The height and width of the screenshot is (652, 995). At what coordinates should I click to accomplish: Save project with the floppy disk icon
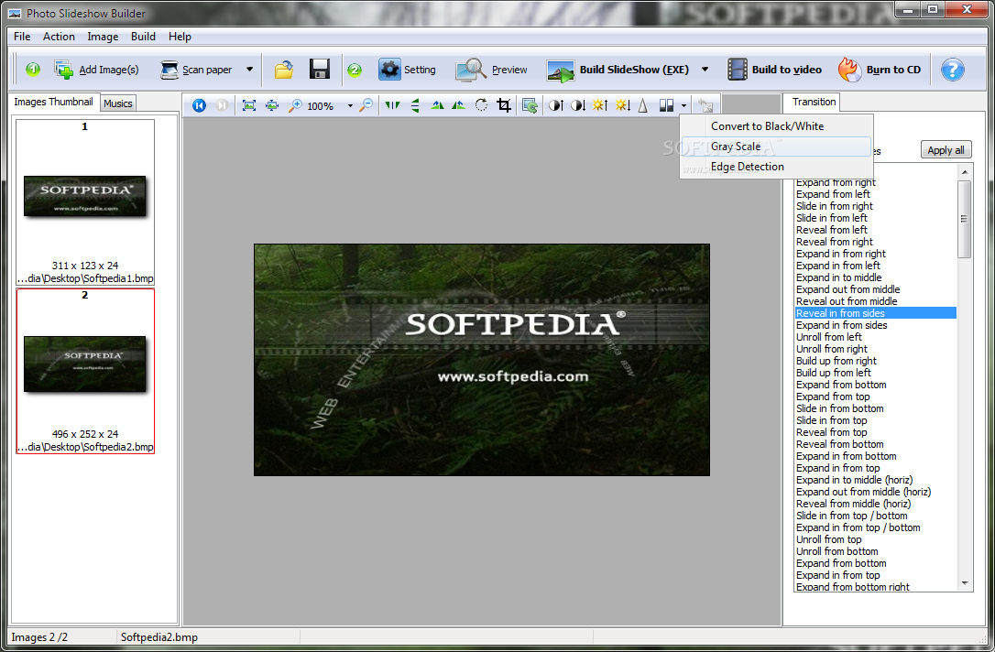[319, 69]
